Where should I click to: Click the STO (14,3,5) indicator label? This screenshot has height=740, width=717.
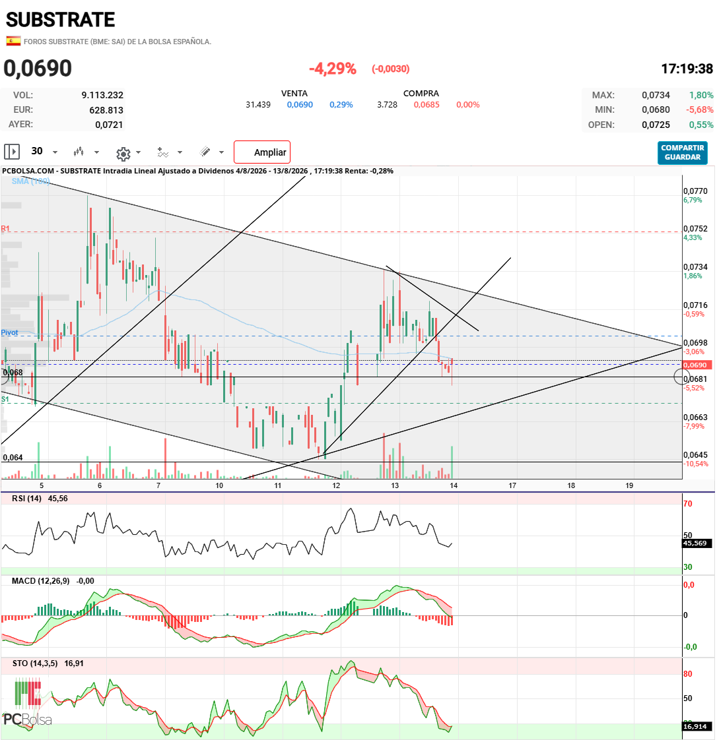pos(35,663)
